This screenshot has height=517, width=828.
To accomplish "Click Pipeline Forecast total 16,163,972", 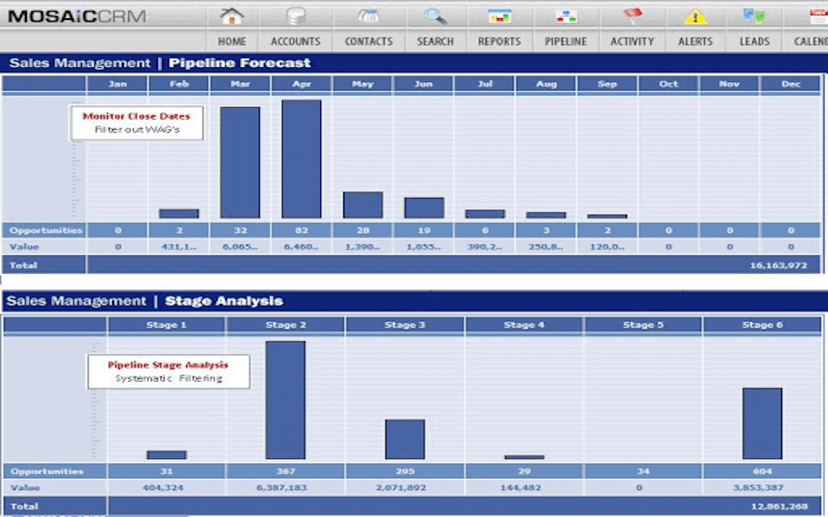I will 778,265.
